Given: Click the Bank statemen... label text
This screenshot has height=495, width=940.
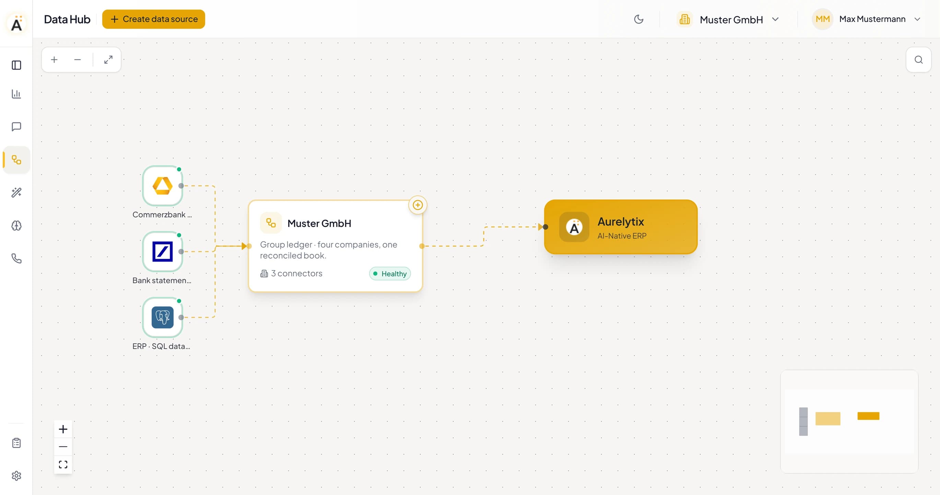Looking at the screenshot, I should click(162, 280).
